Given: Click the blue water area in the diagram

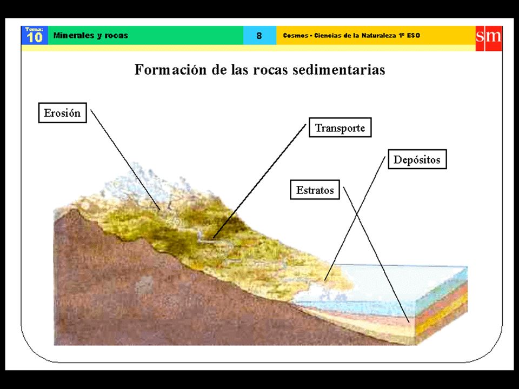Looking at the screenshot, I should (381, 290).
